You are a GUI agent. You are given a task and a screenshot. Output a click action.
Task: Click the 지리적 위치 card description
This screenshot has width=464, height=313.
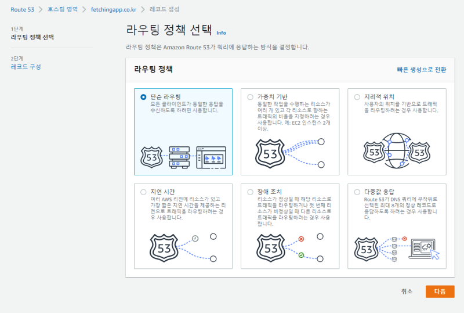(401, 107)
